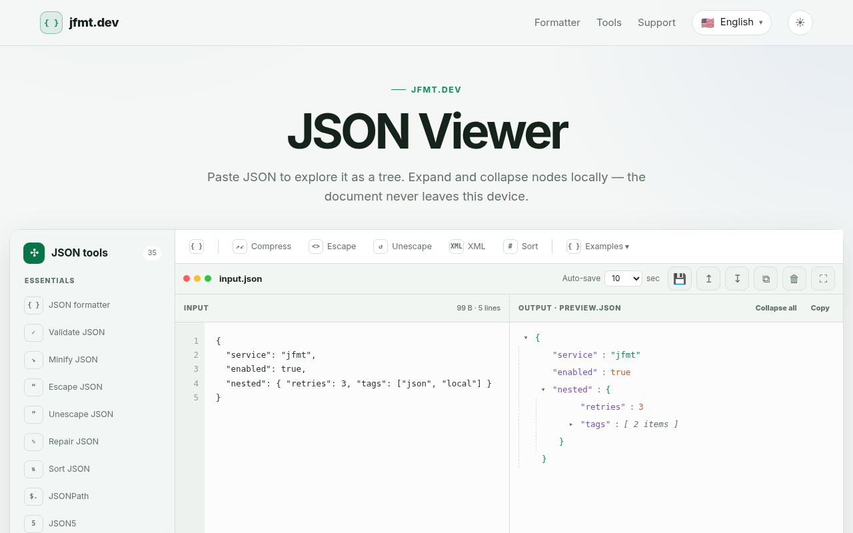Collapse the "nested" node in tree
The height and width of the screenshot is (533, 853).
pyautogui.click(x=543, y=390)
